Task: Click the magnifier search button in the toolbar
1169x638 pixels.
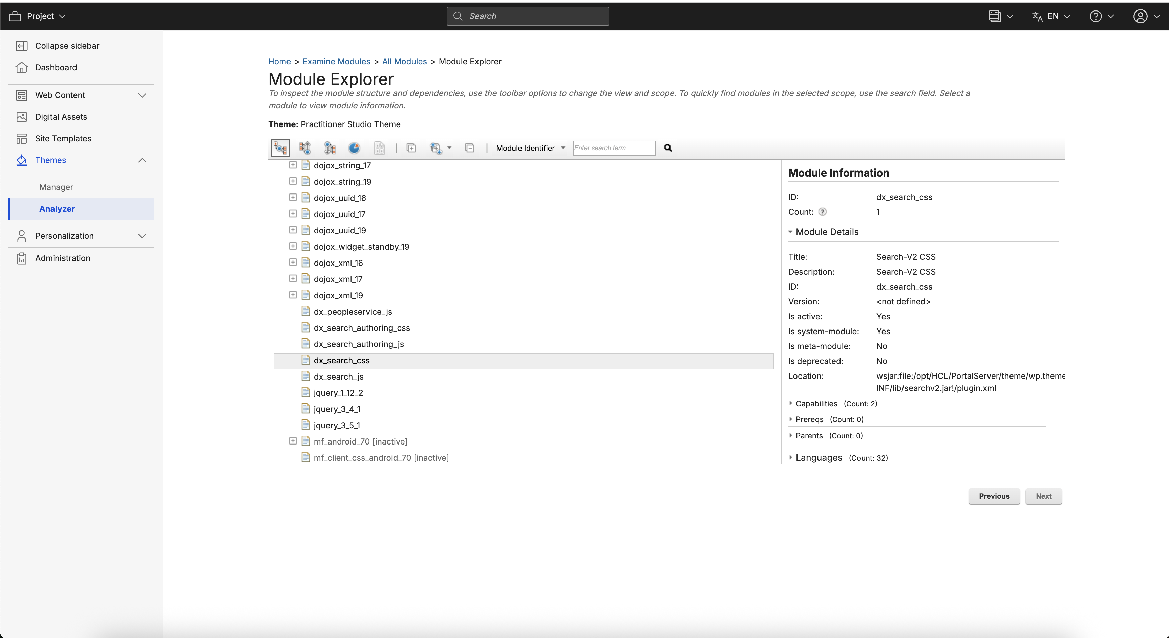Action: click(668, 148)
